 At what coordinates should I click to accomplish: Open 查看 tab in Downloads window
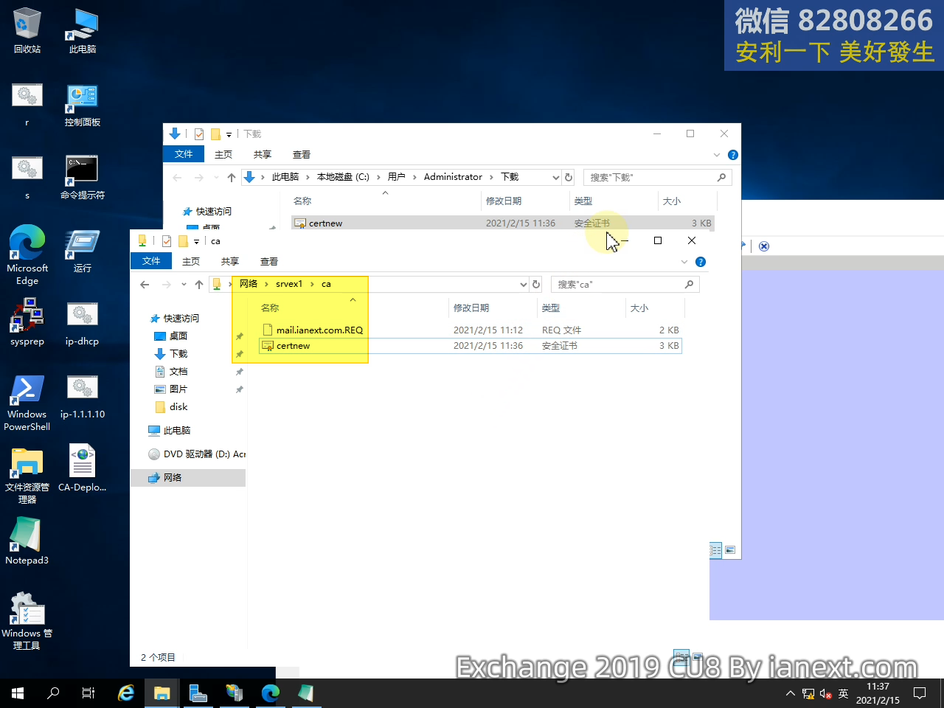click(x=302, y=154)
